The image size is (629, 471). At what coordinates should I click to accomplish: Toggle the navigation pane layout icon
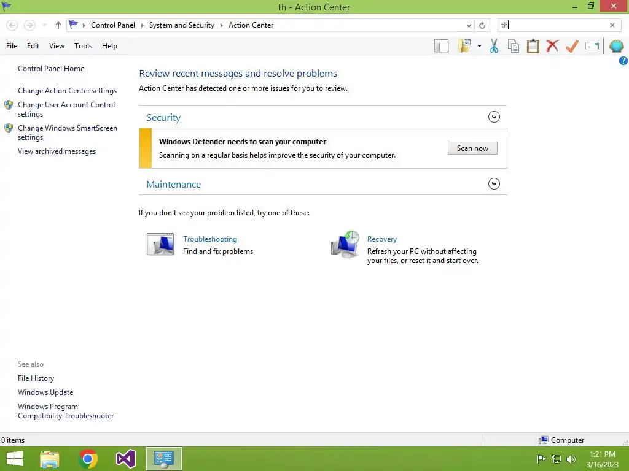coord(441,46)
